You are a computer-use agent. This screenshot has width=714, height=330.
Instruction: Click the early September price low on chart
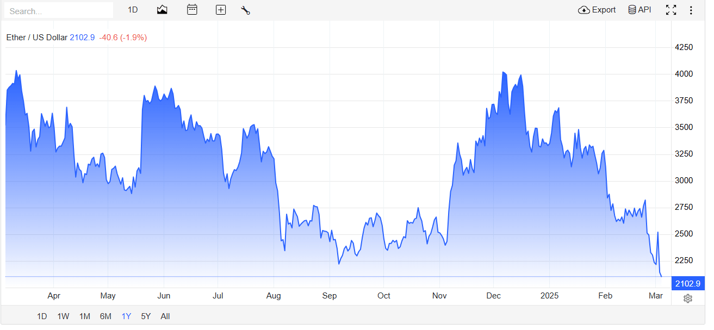(x=339, y=264)
